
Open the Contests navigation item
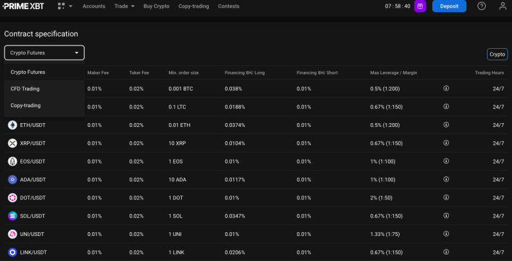coord(229,6)
